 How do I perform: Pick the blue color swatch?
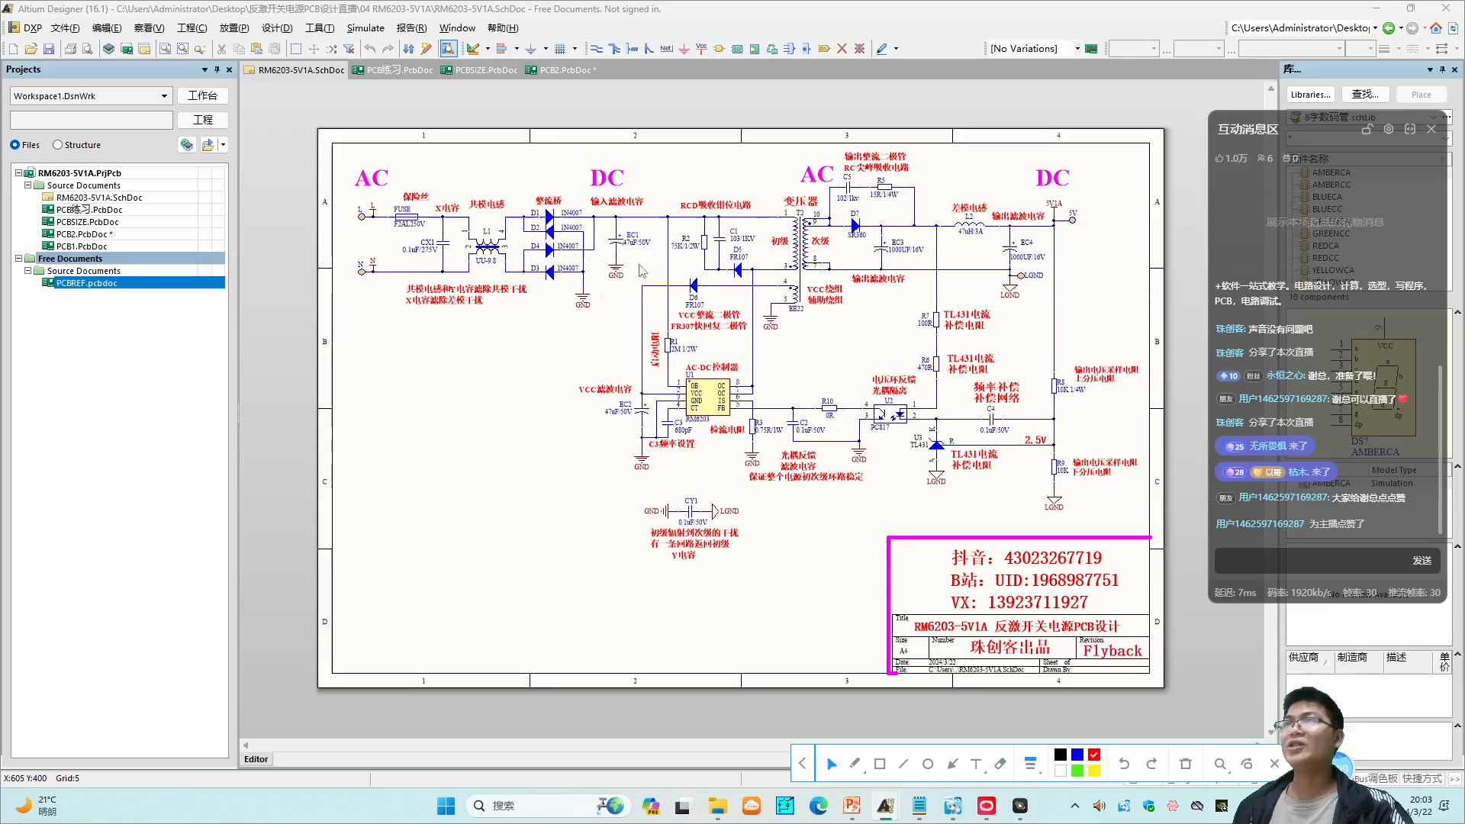click(1077, 755)
